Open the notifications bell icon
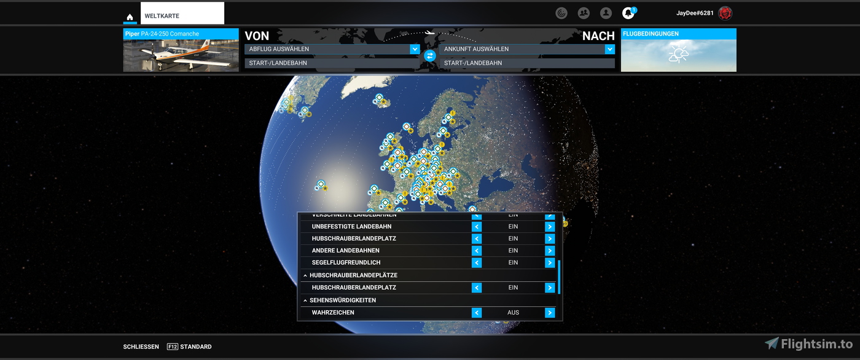The width and height of the screenshot is (860, 360). [628, 13]
